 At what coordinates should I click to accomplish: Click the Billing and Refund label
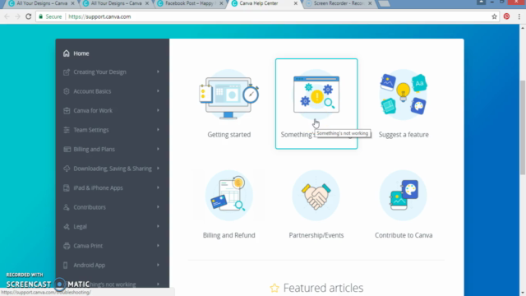229,235
